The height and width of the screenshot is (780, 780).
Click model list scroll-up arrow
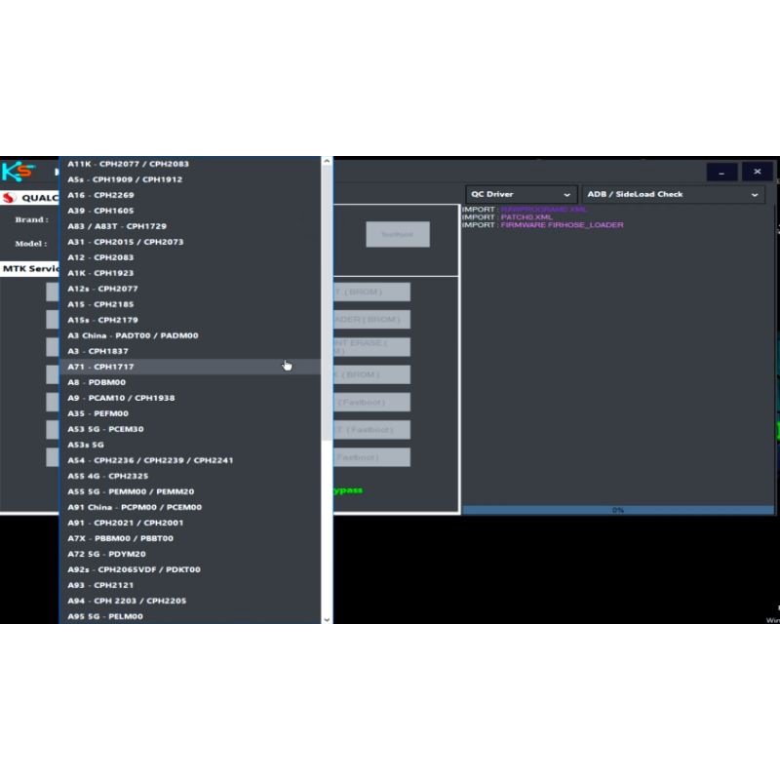click(327, 161)
